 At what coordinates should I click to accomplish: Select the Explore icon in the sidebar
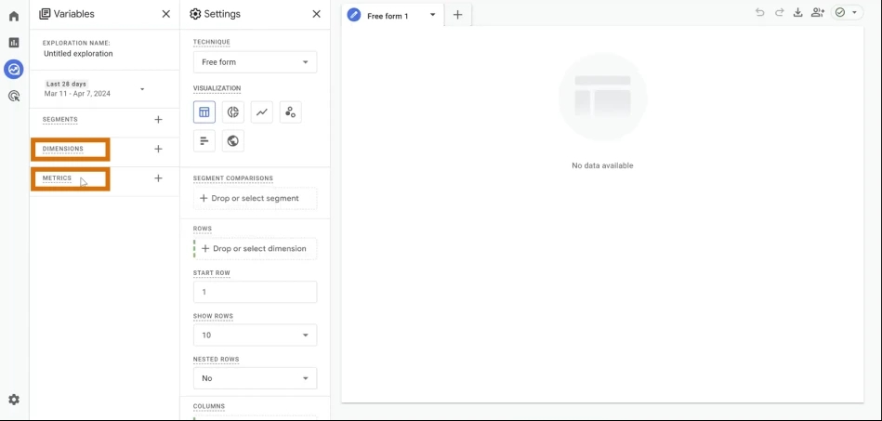coord(14,69)
